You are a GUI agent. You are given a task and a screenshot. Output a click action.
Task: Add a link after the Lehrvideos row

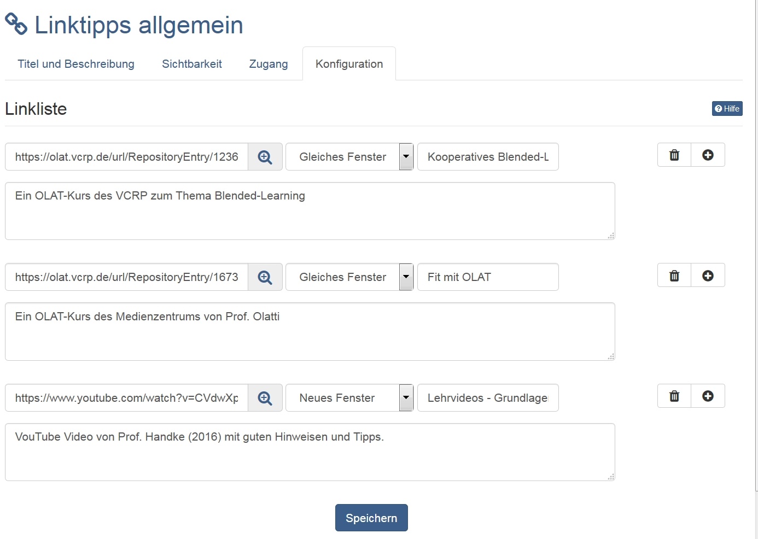point(708,396)
